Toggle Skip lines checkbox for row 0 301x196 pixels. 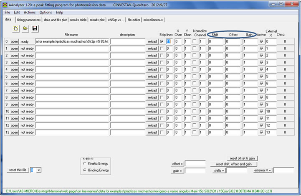coord(162,42)
